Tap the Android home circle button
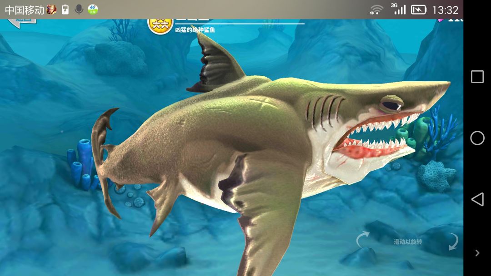 477,138
